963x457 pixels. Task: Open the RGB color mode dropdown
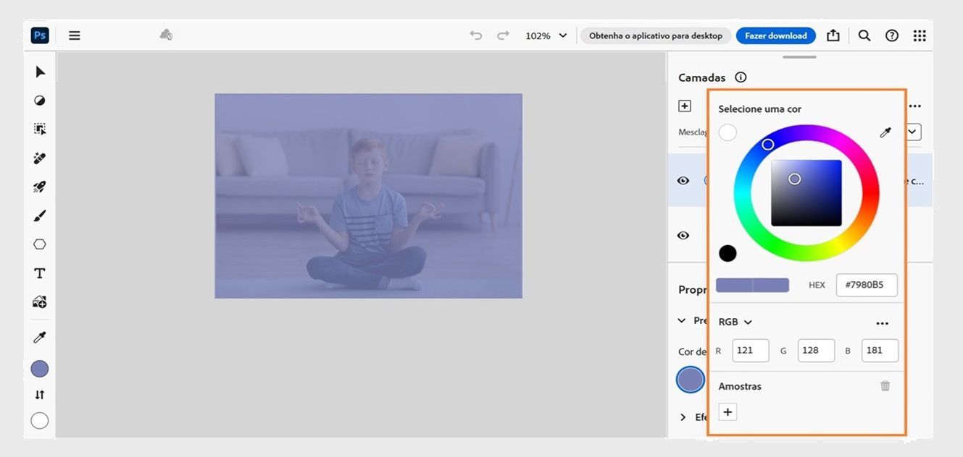click(x=735, y=321)
